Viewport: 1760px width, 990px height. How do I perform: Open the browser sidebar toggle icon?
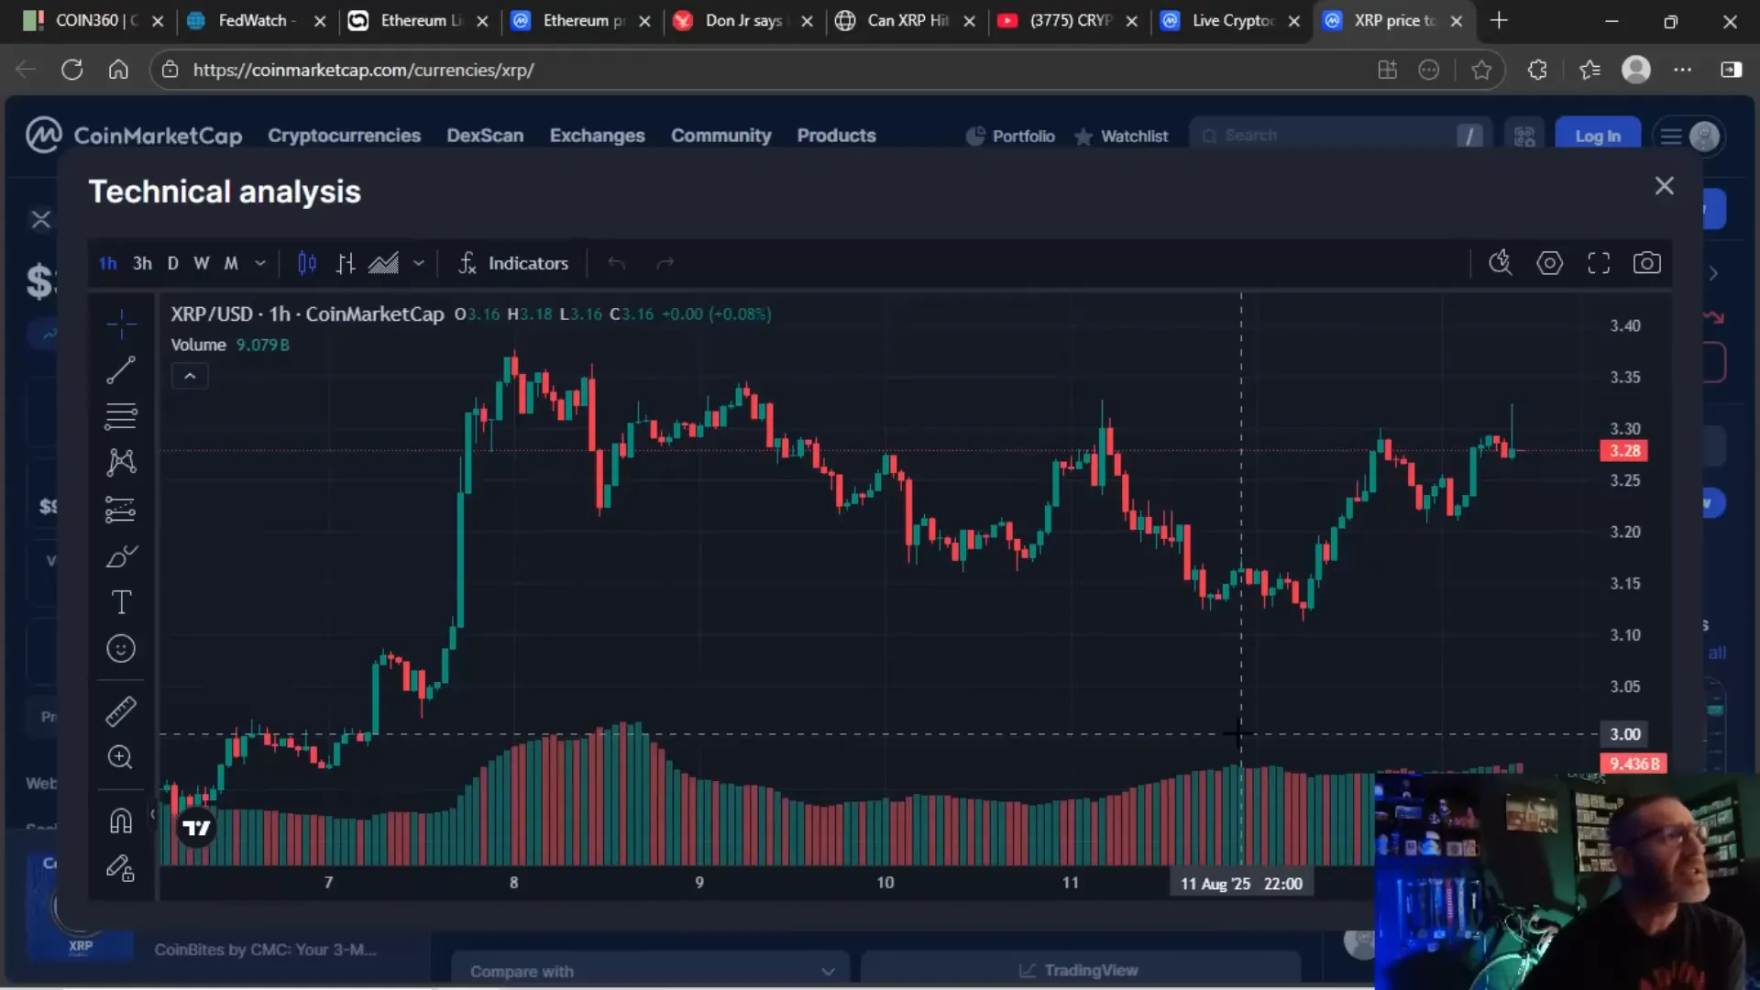(x=1731, y=70)
